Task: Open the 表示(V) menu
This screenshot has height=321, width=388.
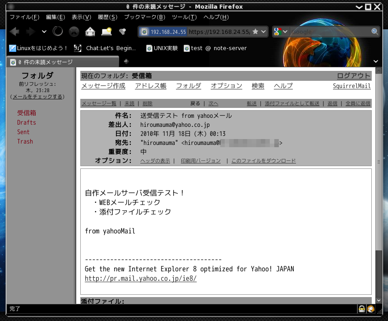Action: pyautogui.click(x=81, y=17)
